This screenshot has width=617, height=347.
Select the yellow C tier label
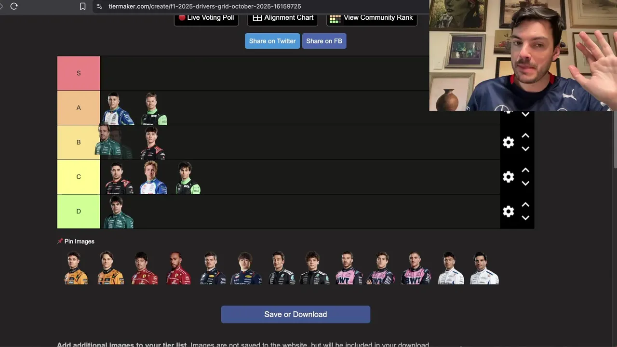tap(79, 177)
